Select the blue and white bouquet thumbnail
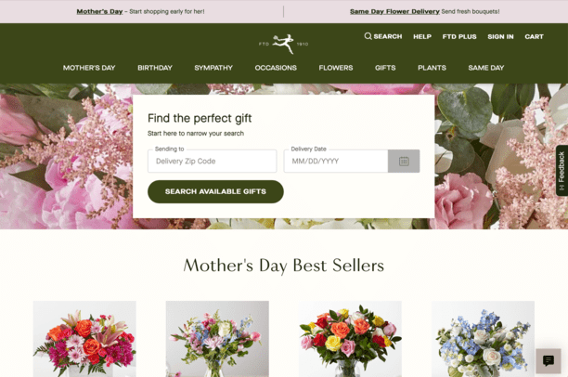The image size is (568, 377). tap(483, 339)
